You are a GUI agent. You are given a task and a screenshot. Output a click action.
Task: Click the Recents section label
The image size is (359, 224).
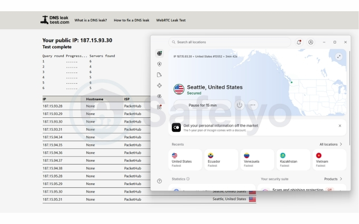coord(178,144)
